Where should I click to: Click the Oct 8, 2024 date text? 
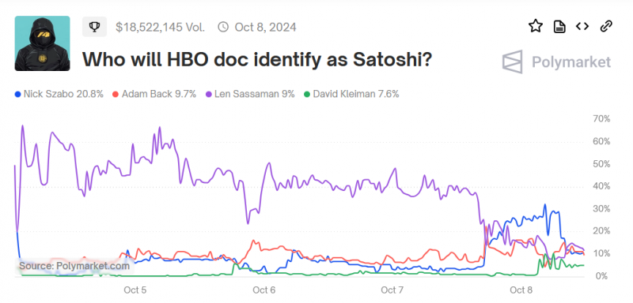pyautogui.click(x=266, y=27)
